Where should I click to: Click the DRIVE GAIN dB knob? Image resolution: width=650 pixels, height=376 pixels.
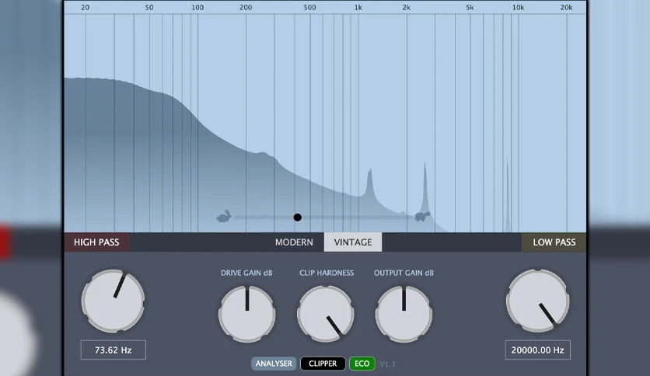pyautogui.click(x=247, y=314)
